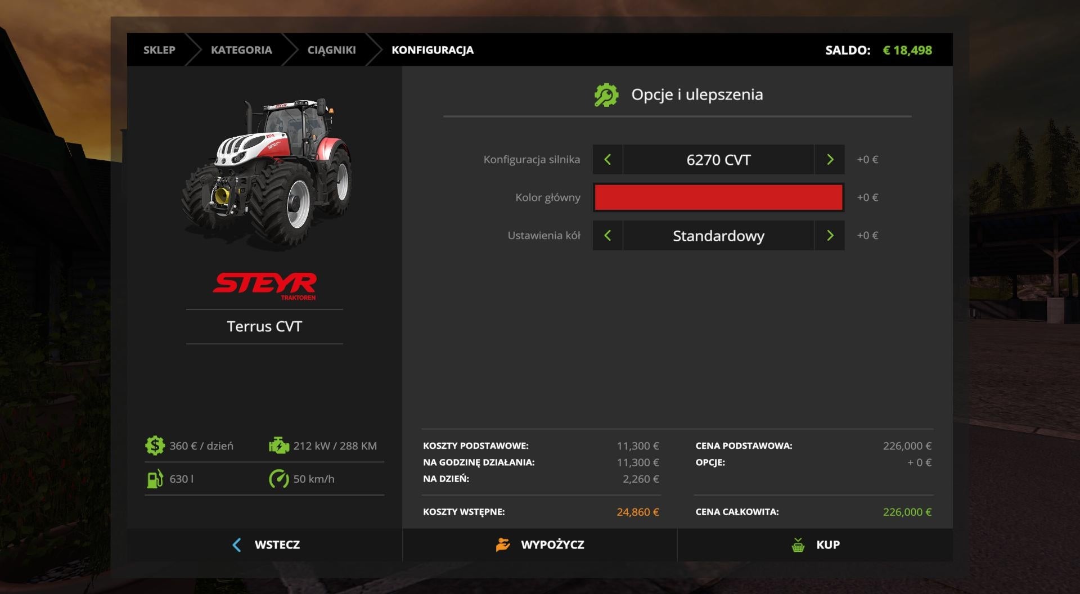1080x594 pixels.
Task: Select the KONFIGURACJA breadcrumb
Action: [433, 50]
